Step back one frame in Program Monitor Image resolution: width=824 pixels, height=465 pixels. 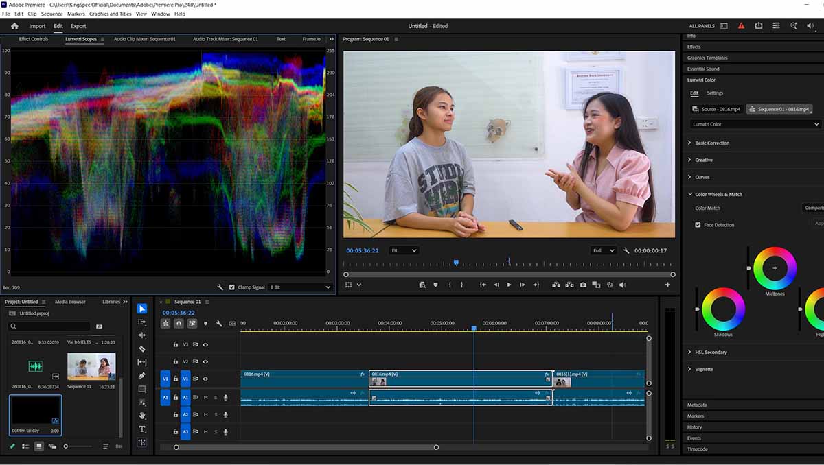(496, 285)
